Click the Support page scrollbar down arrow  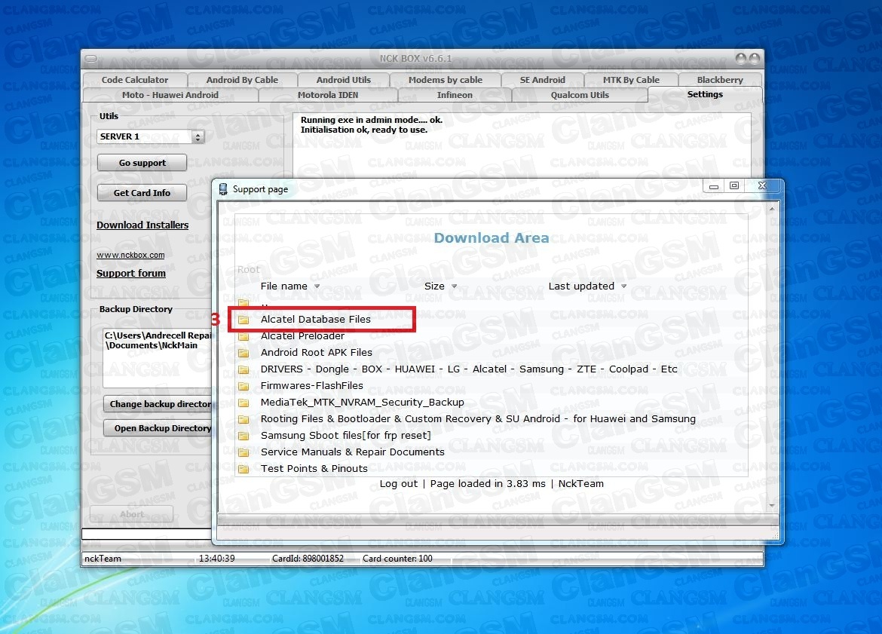pyautogui.click(x=772, y=506)
